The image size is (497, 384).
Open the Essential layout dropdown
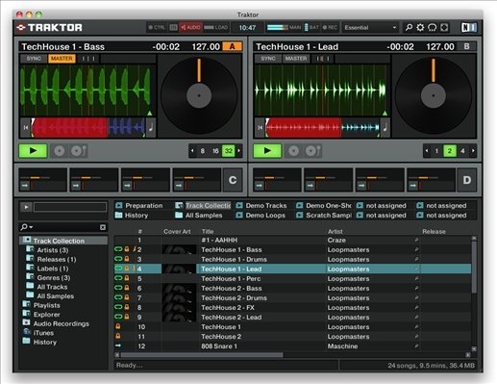click(x=370, y=28)
